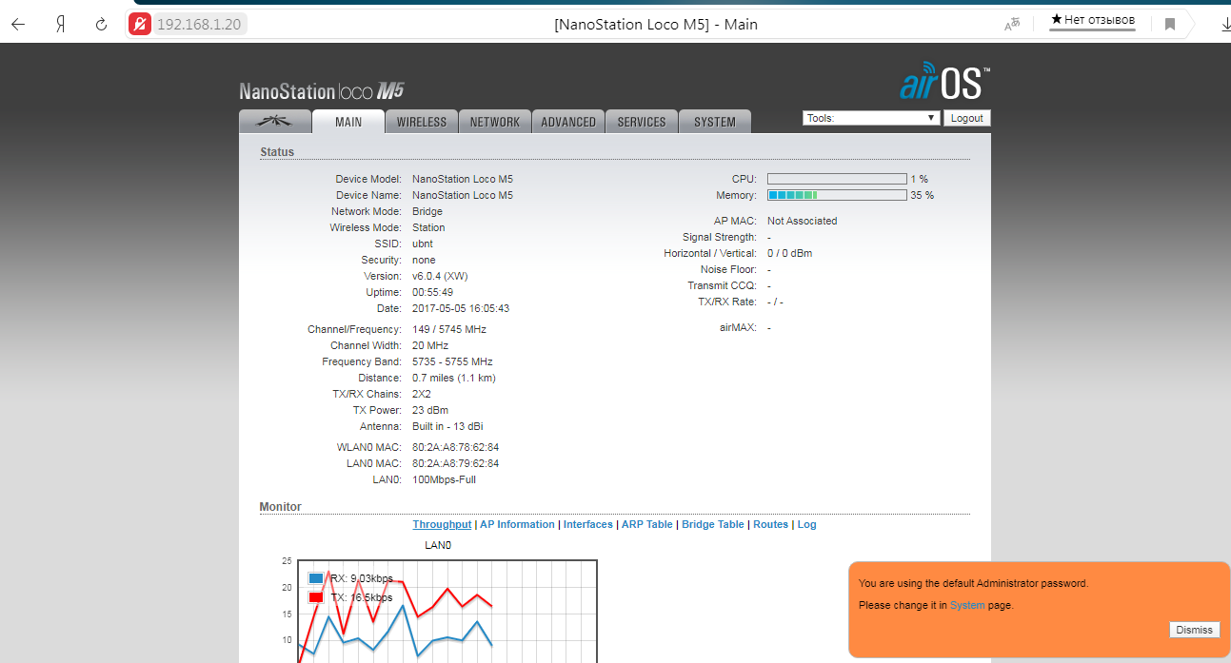Click the airOS logo
This screenshot has width=1231, height=663.
(945, 84)
